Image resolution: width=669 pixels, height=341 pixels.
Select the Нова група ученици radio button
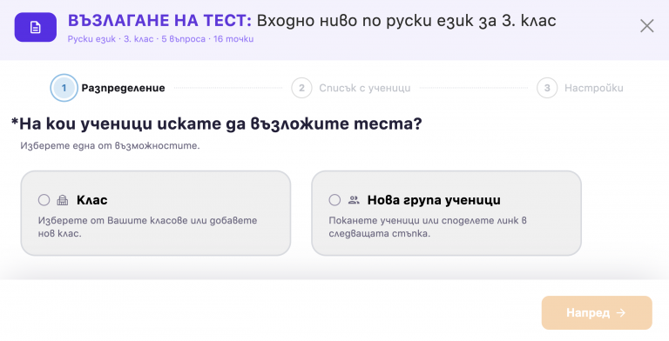coord(334,200)
